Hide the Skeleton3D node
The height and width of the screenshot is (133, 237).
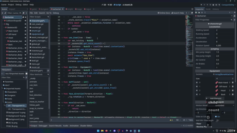click(x=26, y=28)
